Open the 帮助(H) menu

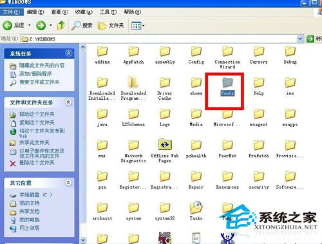click(x=132, y=12)
